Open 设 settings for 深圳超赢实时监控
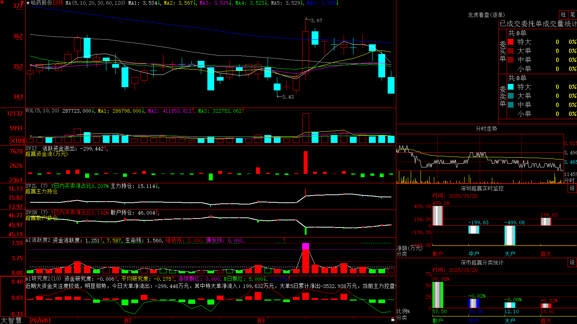The width and height of the screenshot is (577, 324). (572, 188)
